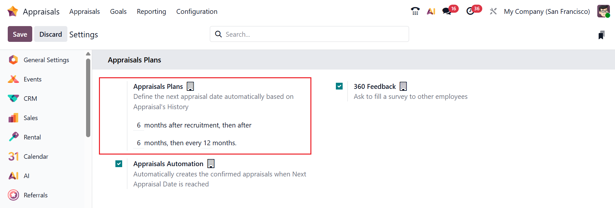Click company icon beside Appraisals Automation

click(x=211, y=164)
